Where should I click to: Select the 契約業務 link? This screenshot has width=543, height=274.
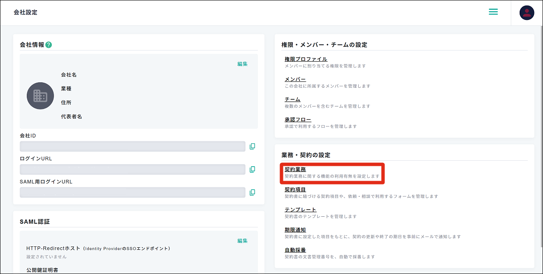295,169
